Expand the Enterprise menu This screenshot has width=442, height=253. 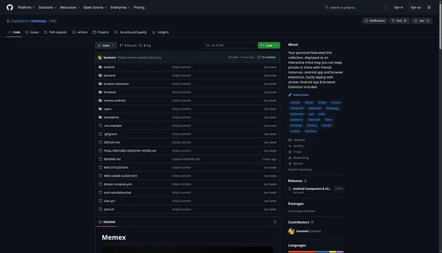(120, 7)
